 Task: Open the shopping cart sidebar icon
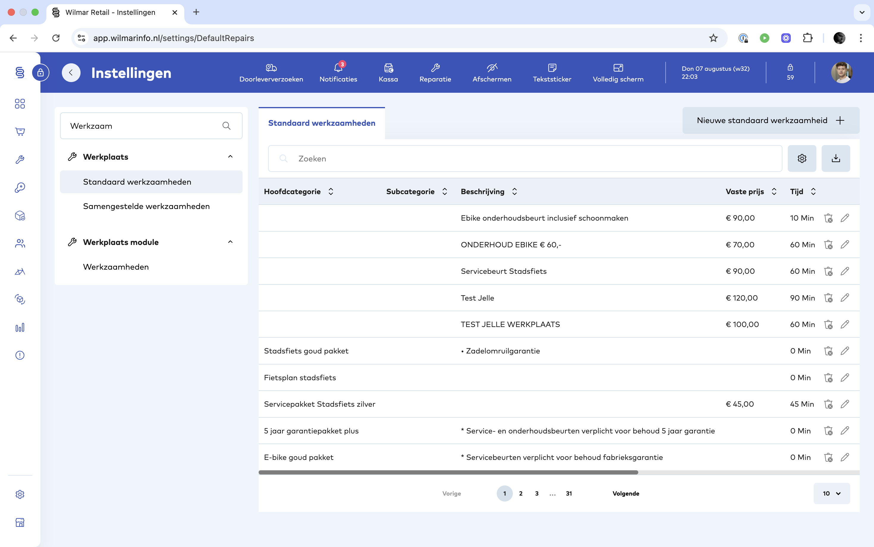click(x=20, y=132)
